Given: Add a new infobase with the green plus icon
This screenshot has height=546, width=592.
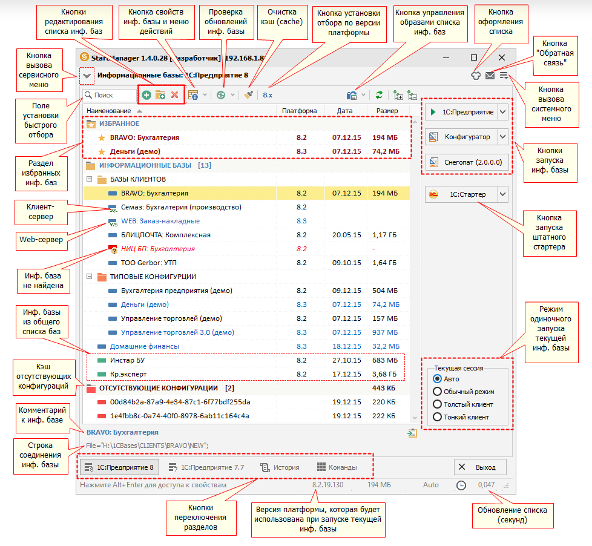Looking at the screenshot, I should pyautogui.click(x=146, y=95).
